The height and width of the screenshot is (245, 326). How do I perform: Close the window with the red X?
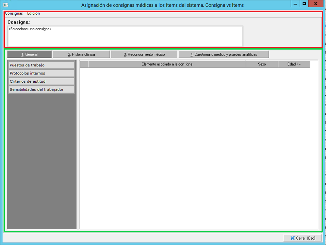coord(316,3)
